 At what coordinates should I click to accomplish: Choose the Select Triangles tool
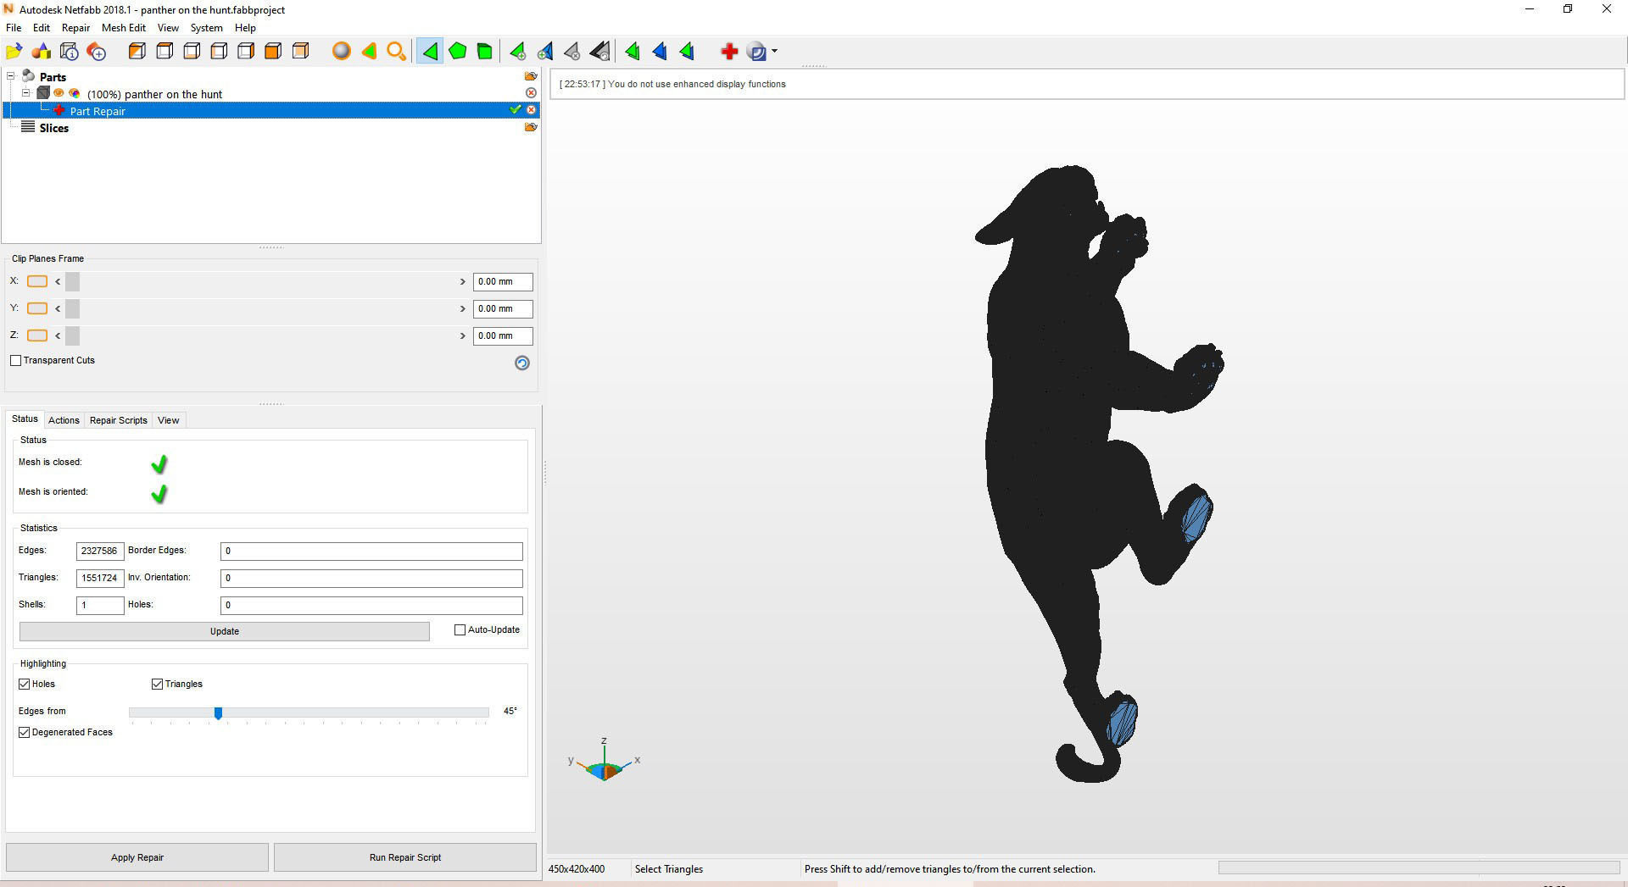(x=430, y=52)
